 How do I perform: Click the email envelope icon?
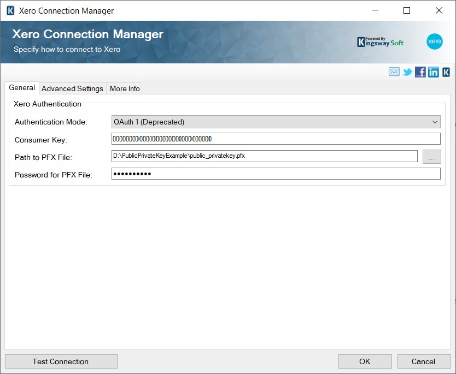(394, 72)
